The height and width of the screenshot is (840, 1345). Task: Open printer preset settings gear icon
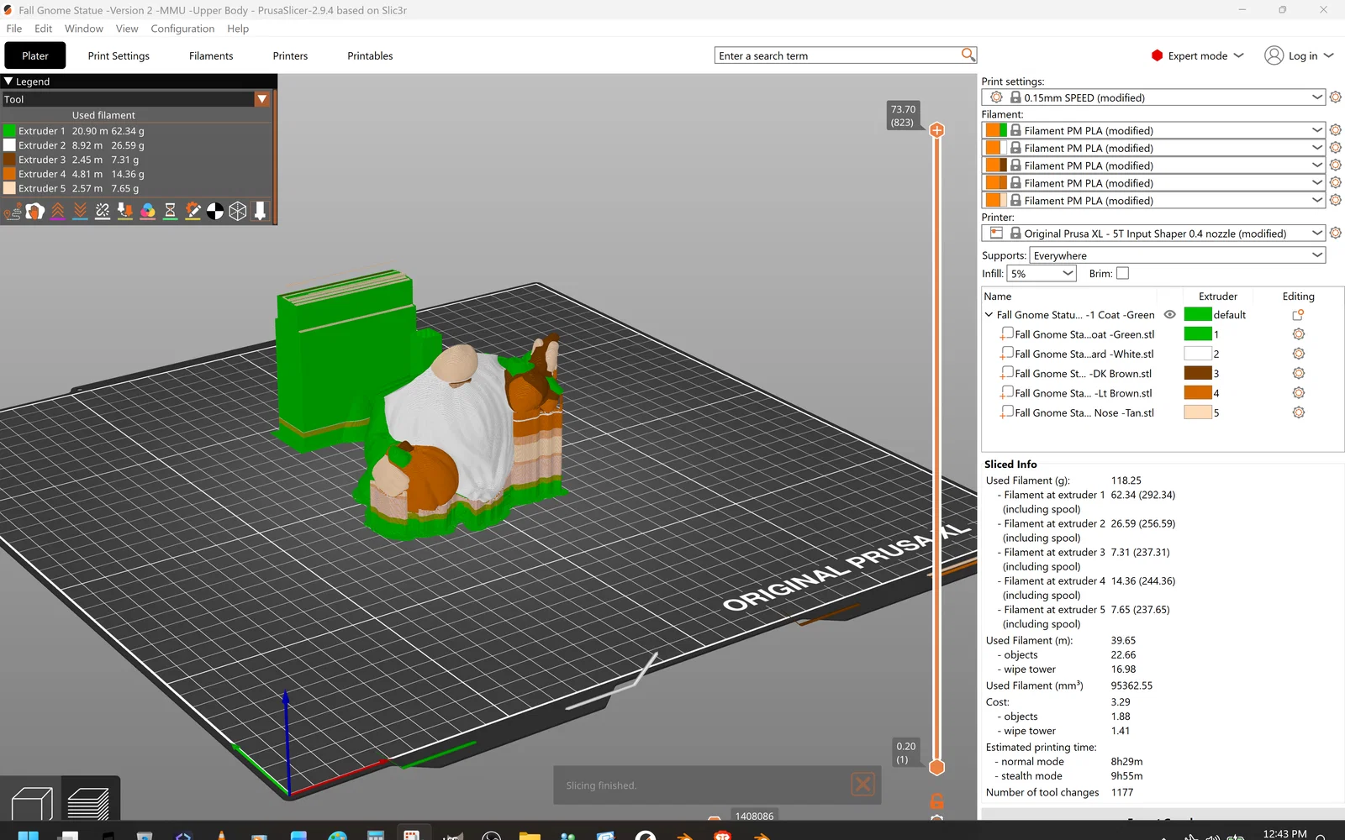pos(1336,234)
